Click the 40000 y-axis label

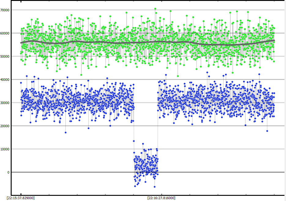(x=6, y=80)
